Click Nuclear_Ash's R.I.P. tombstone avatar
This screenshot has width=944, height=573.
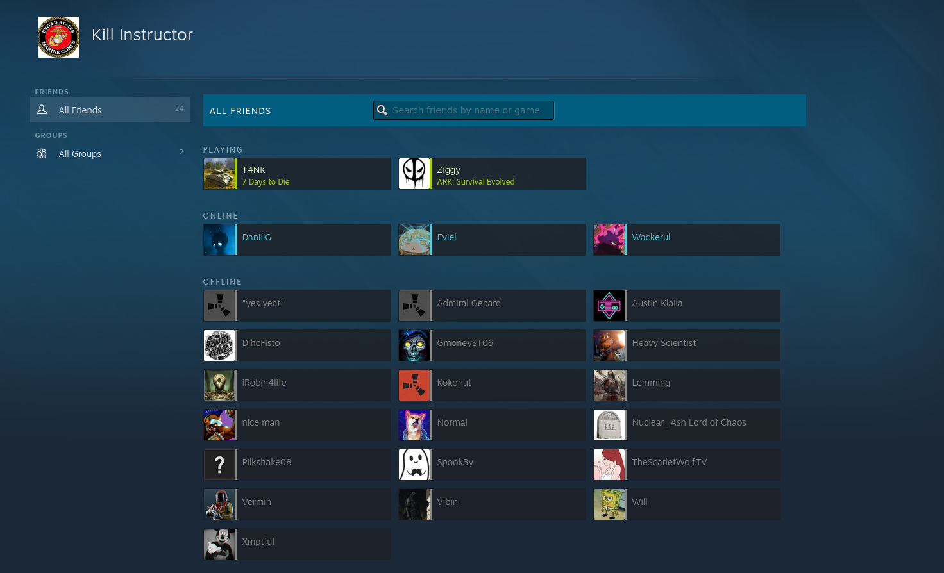[609, 425]
